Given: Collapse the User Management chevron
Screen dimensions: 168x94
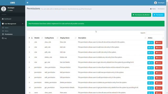Looking at the screenshot, I should click(x=23, y=24).
